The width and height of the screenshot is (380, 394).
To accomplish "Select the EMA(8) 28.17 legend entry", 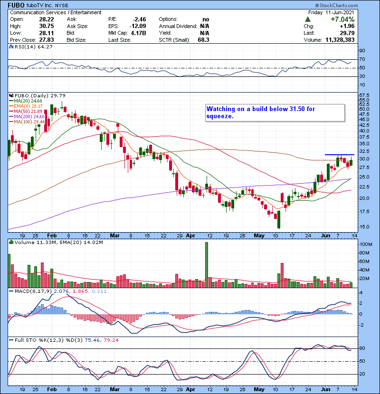I will click(x=26, y=106).
